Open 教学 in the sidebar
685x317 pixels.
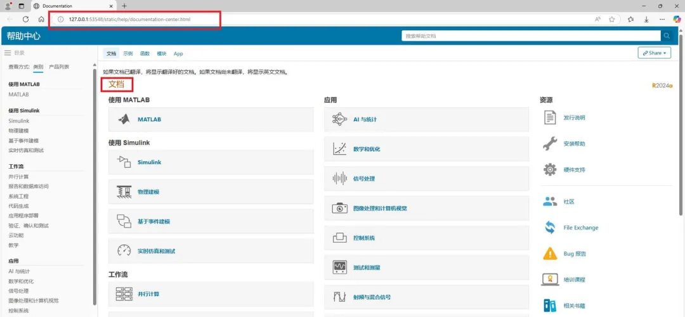click(x=13, y=245)
